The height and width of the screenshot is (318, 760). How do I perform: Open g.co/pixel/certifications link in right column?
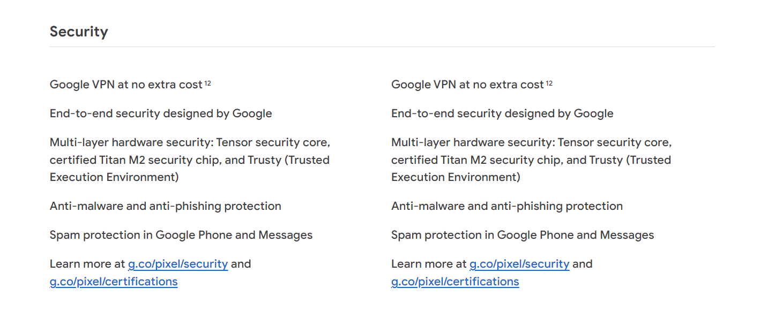tap(455, 282)
